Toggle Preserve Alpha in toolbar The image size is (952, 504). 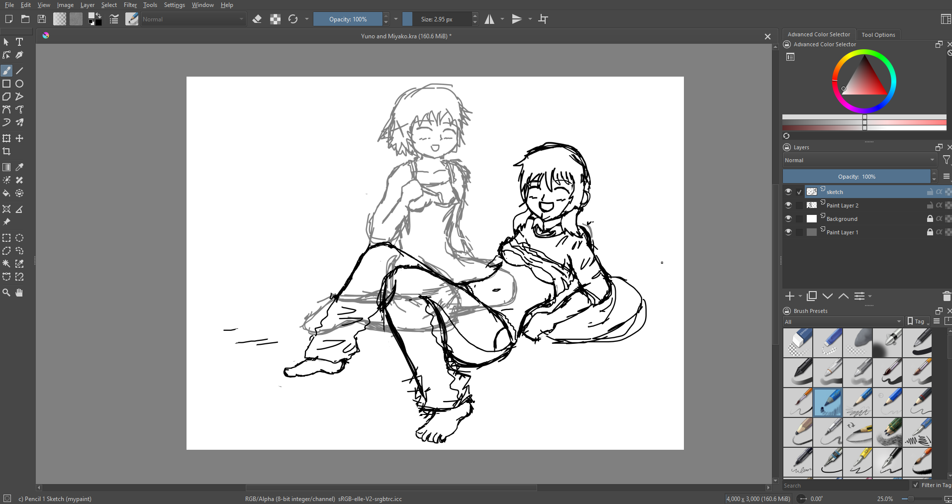[x=275, y=19]
